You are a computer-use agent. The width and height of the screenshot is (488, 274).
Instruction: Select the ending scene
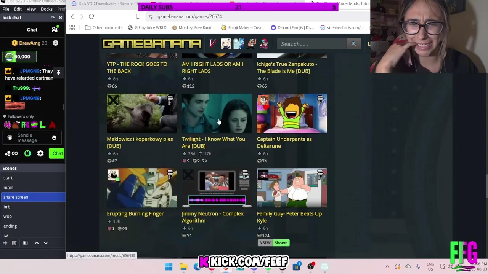(33, 226)
